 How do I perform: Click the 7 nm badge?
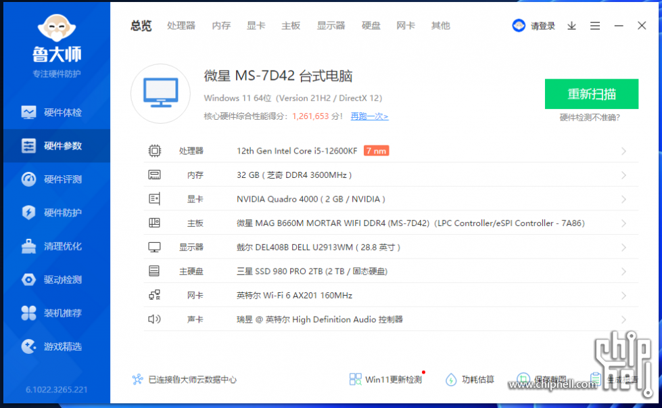(x=376, y=151)
